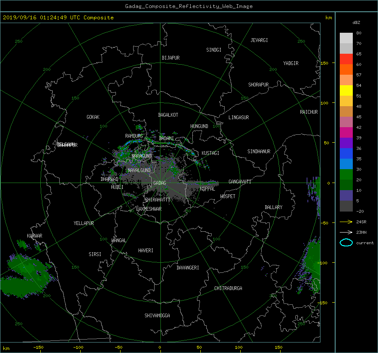The width and height of the screenshot is (378, 353).
Task: Click the NARAGUND label
Action: 142,156
